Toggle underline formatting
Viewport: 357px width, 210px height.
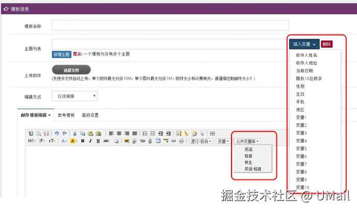pos(98,141)
